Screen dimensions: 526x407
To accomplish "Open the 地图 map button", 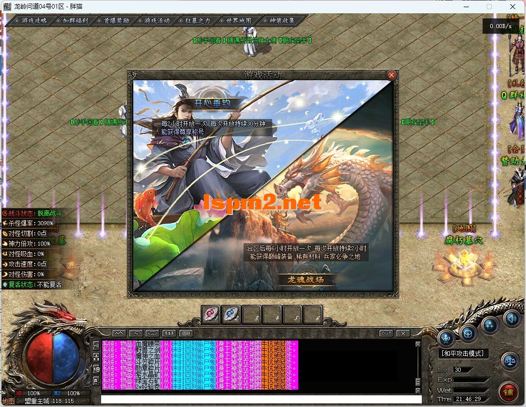I will [8, 401].
